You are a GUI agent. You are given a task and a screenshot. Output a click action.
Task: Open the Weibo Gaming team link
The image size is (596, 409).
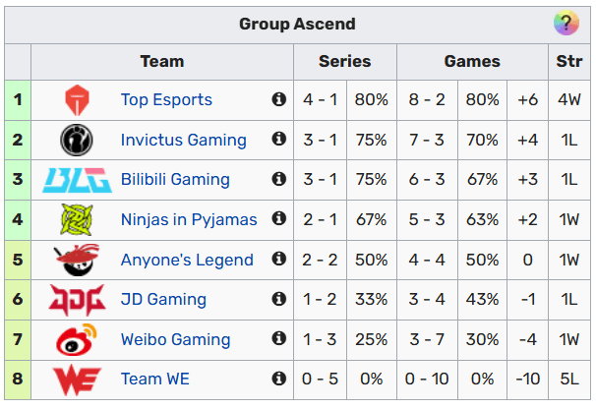(x=175, y=340)
